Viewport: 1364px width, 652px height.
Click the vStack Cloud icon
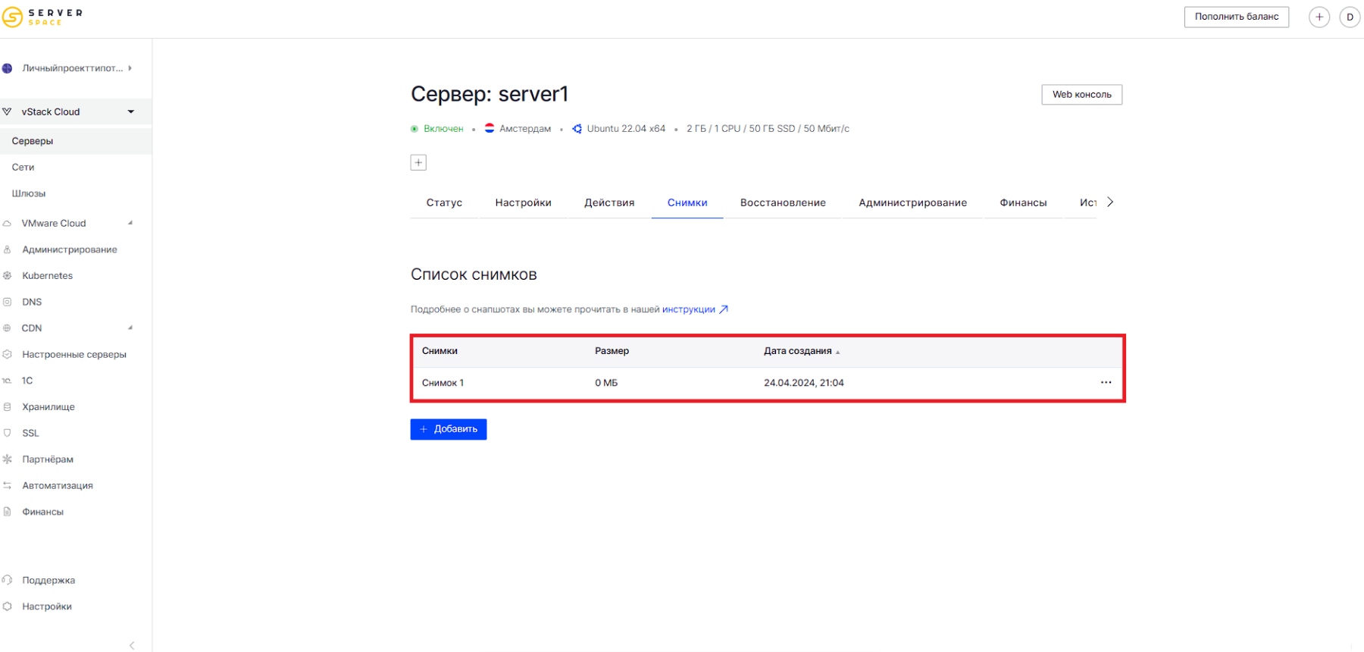click(7, 111)
